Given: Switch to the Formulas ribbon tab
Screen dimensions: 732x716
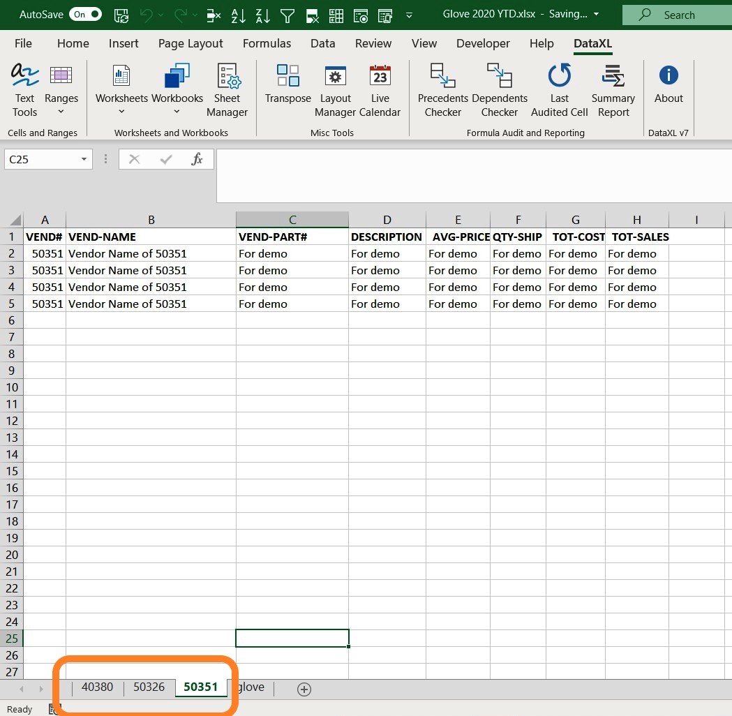Looking at the screenshot, I should point(267,43).
